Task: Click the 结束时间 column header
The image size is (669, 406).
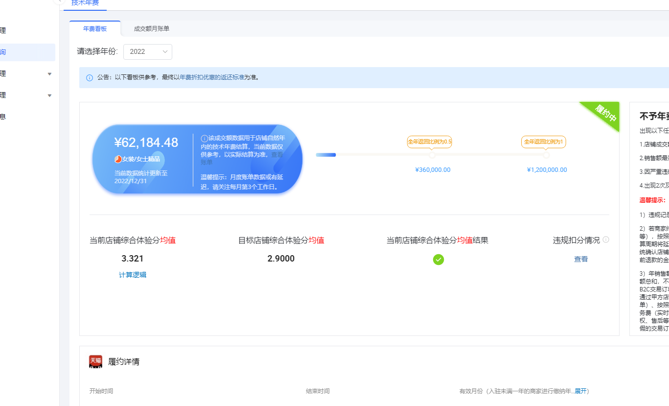Action: pyautogui.click(x=318, y=391)
